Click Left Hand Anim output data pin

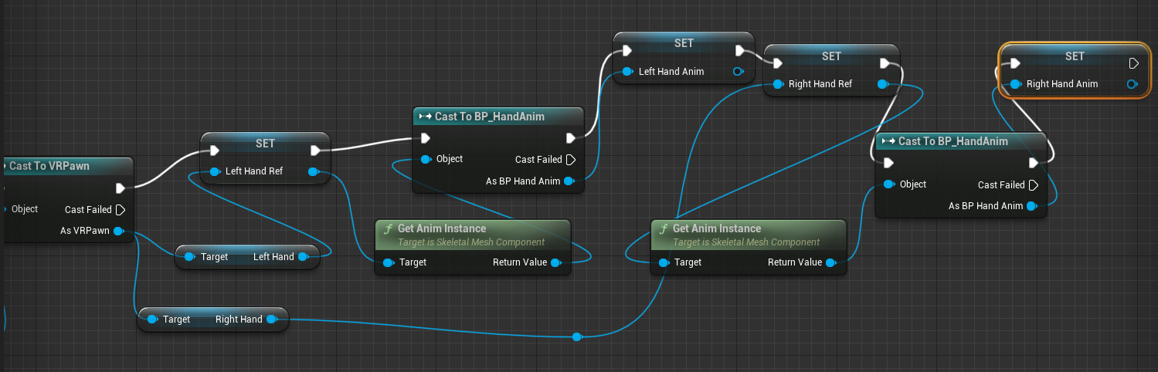pos(739,72)
